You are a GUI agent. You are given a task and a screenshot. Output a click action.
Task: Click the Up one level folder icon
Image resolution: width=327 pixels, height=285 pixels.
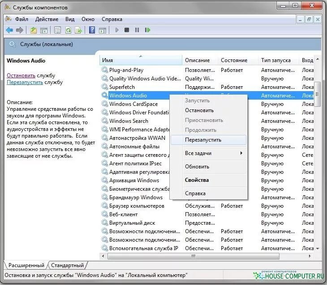coord(33,30)
